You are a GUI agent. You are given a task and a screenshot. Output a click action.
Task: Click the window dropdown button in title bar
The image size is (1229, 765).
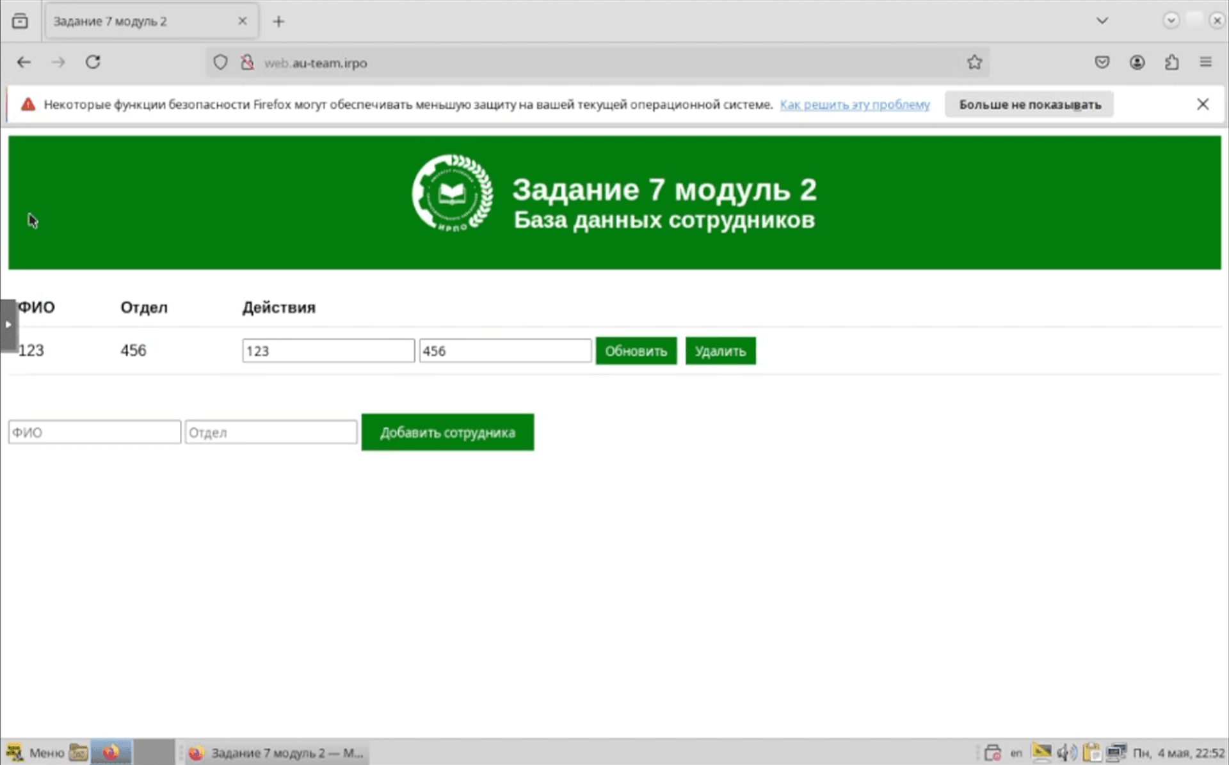pyautogui.click(x=1171, y=20)
